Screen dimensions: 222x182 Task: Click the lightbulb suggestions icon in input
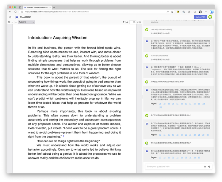pos(205,167)
